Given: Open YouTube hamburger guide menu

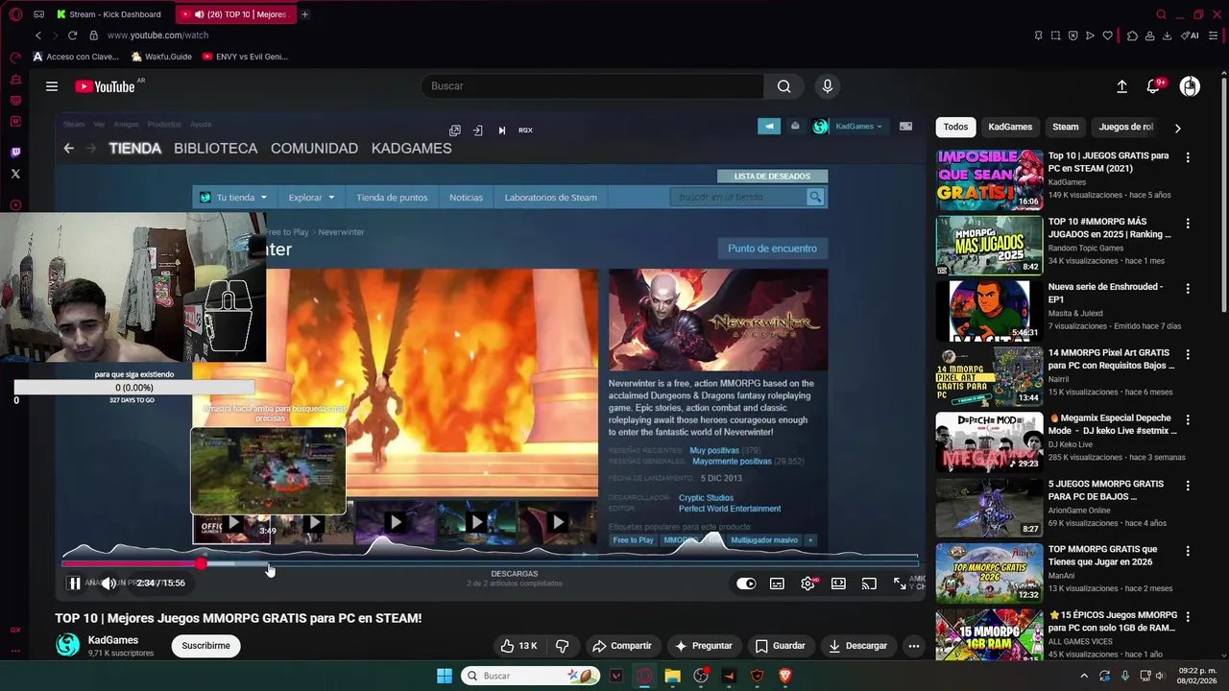Looking at the screenshot, I should 52,86.
